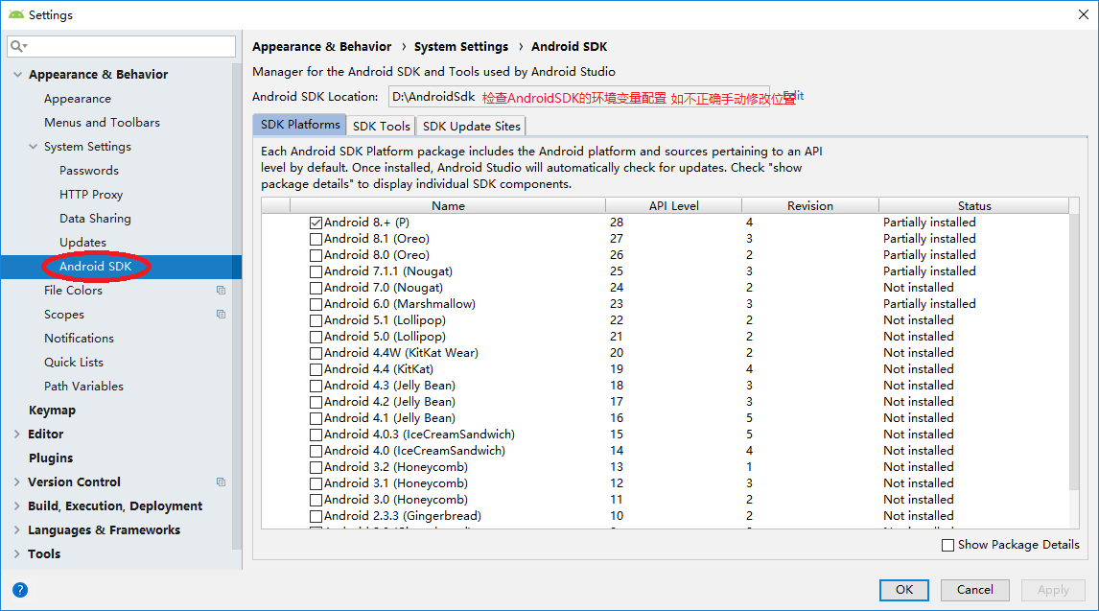Image resolution: width=1099 pixels, height=611 pixels.
Task: Open HTTP Proxy settings
Action: click(x=91, y=195)
